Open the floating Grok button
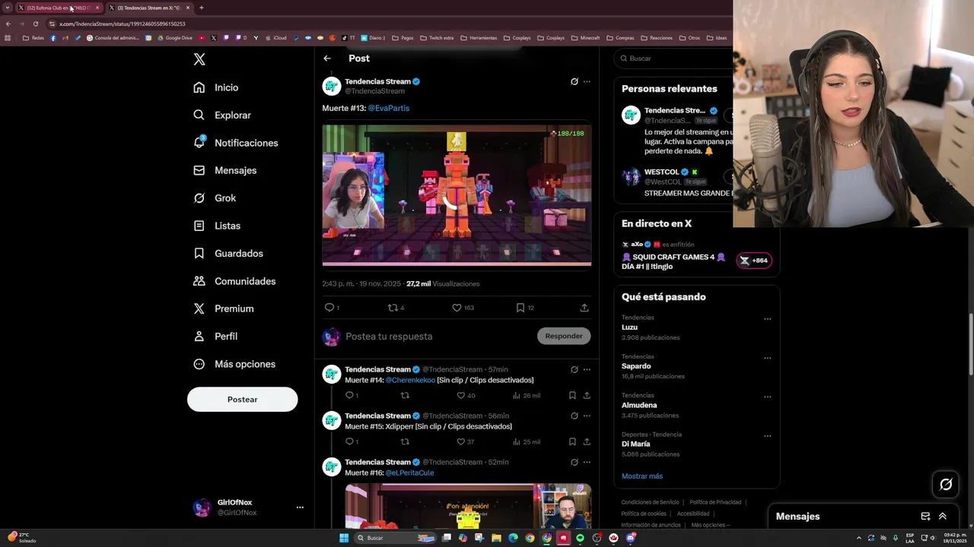Viewport: 974px width, 547px height. 946,484
